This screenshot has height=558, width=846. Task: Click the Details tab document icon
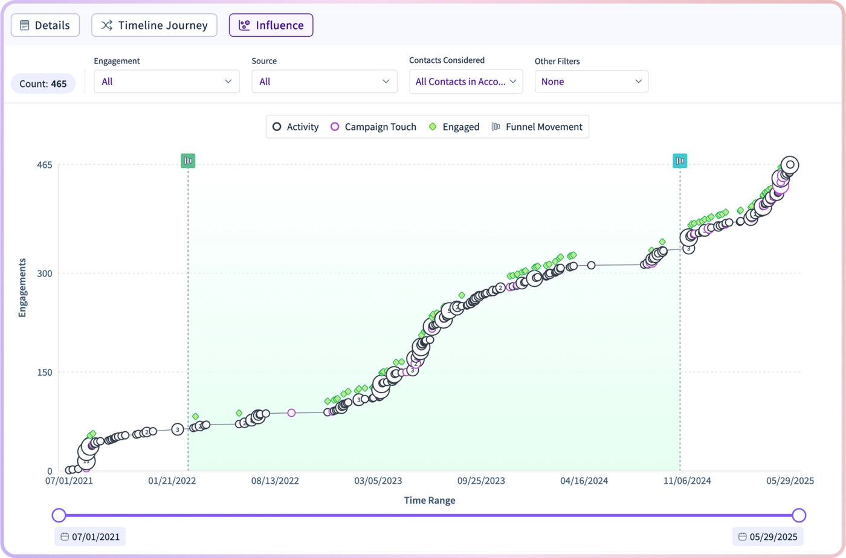[25, 25]
